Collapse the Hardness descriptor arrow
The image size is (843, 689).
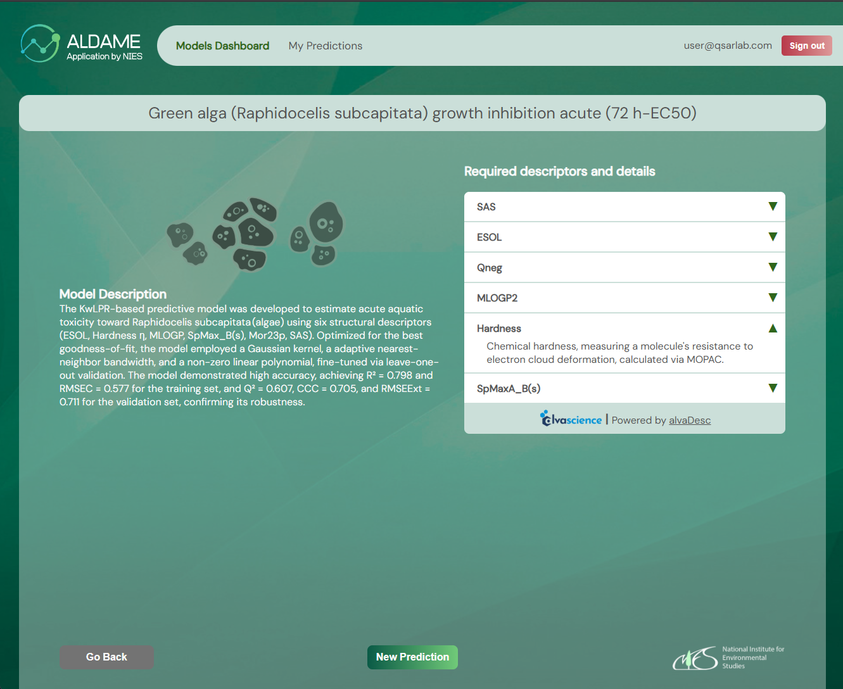tap(772, 328)
